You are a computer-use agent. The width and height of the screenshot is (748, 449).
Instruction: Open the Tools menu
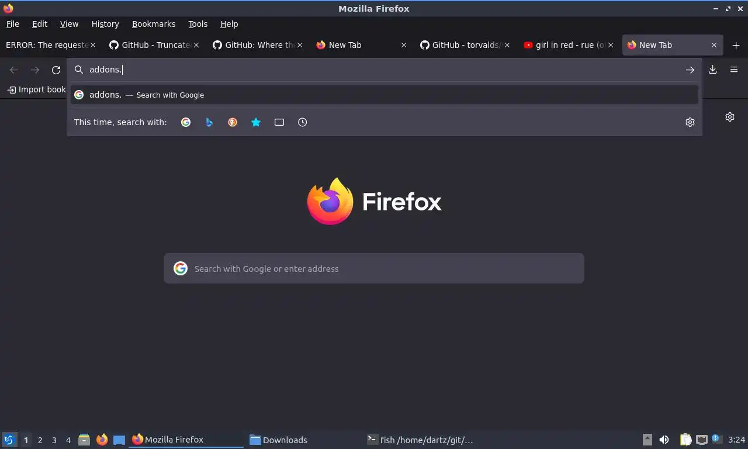(198, 24)
